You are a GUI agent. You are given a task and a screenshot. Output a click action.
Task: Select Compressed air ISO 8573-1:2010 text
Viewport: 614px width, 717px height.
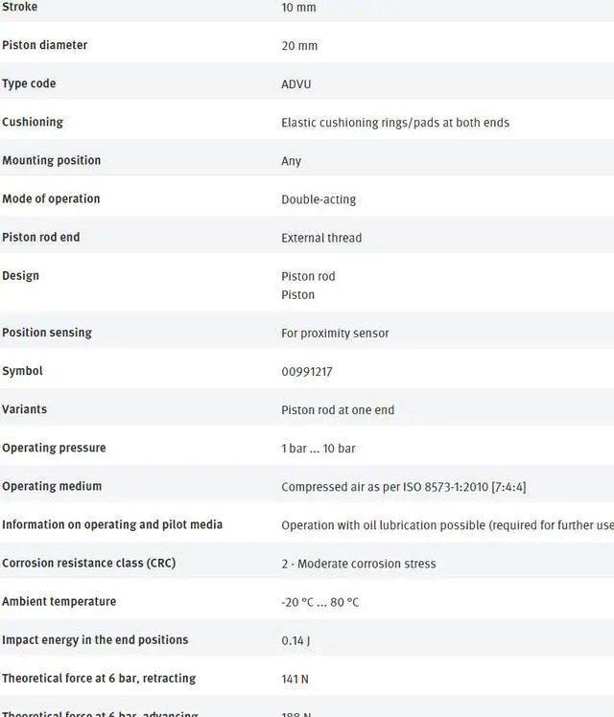403,487
